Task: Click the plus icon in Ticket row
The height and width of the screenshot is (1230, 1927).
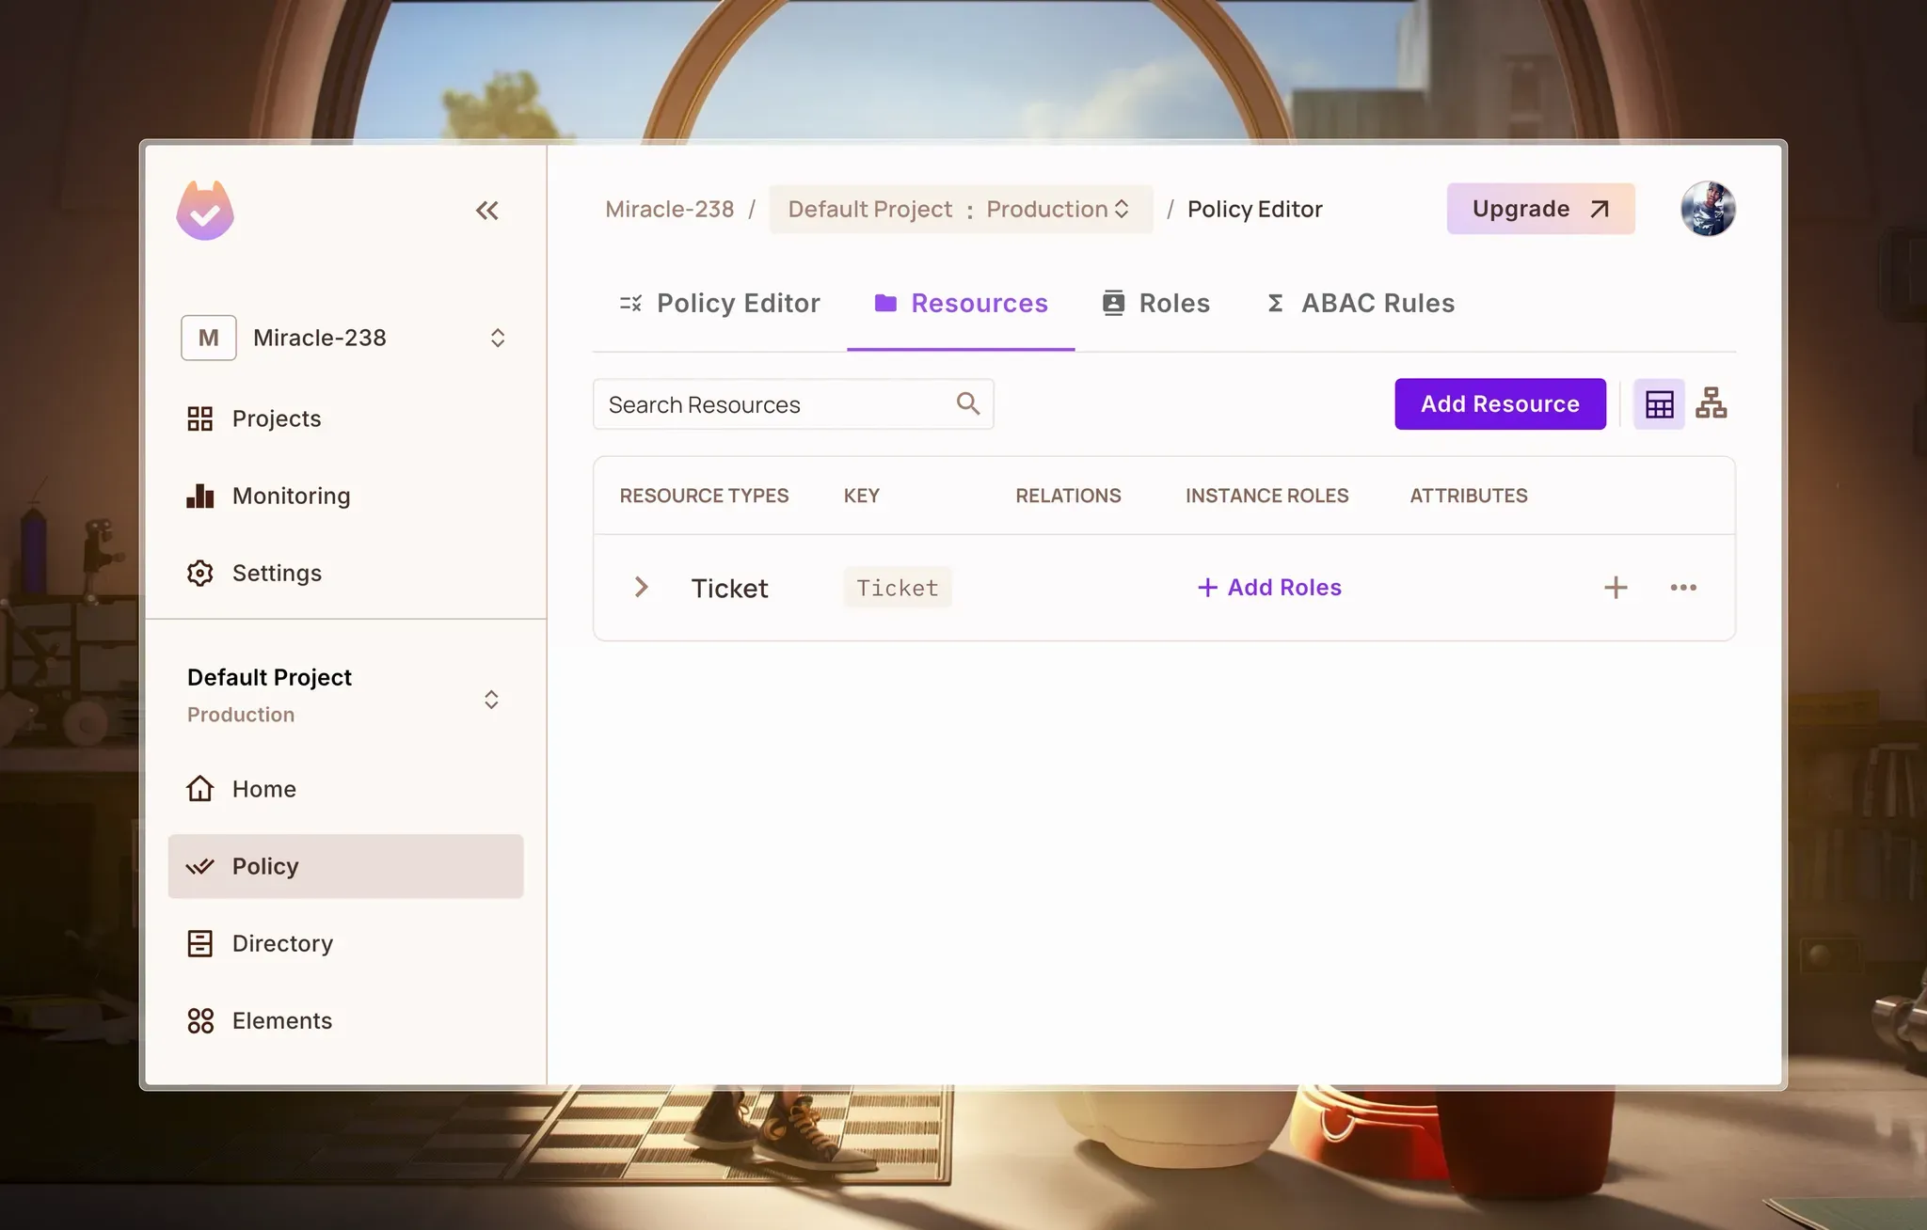Action: point(1615,588)
